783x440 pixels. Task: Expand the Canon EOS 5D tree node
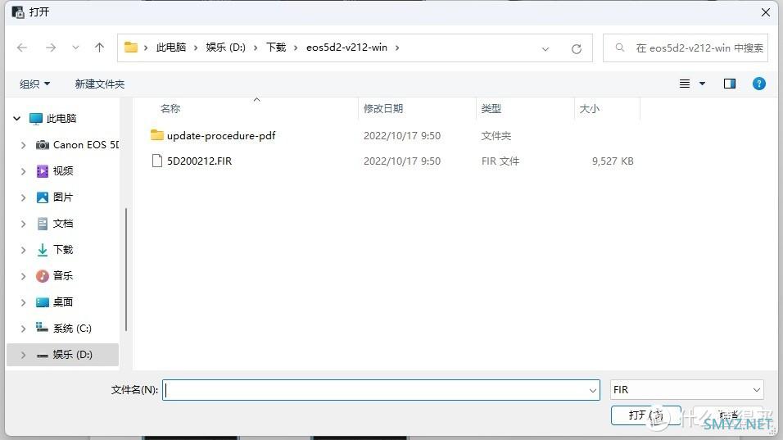click(23, 145)
